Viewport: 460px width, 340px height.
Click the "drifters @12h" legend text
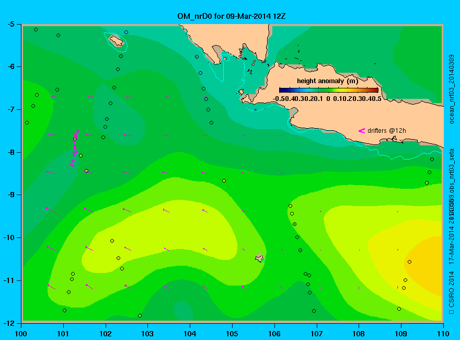point(387,131)
